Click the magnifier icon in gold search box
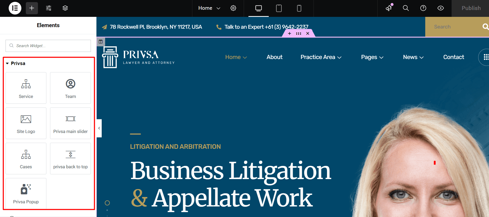489x217 pixels. click(x=486, y=27)
